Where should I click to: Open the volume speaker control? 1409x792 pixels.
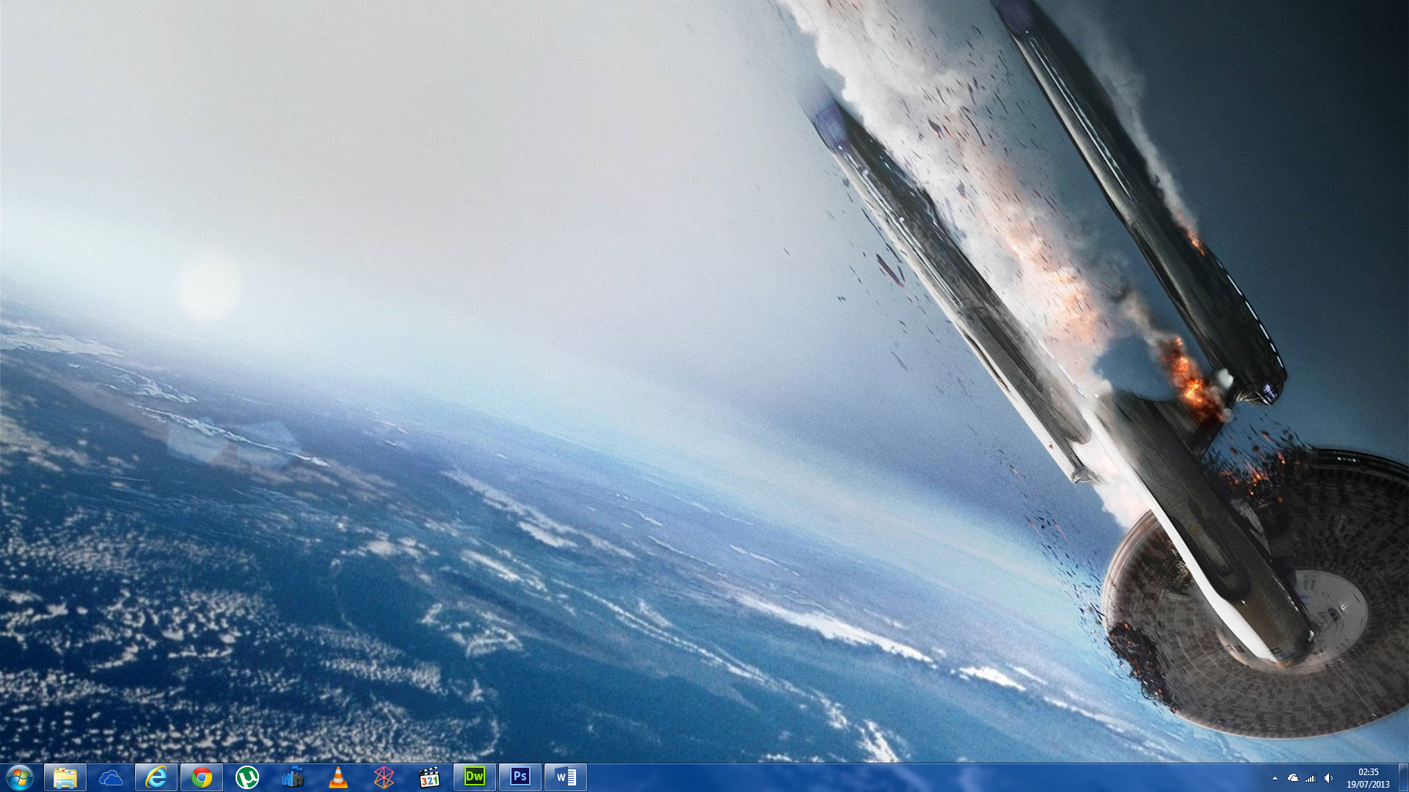pyautogui.click(x=1328, y=778)
